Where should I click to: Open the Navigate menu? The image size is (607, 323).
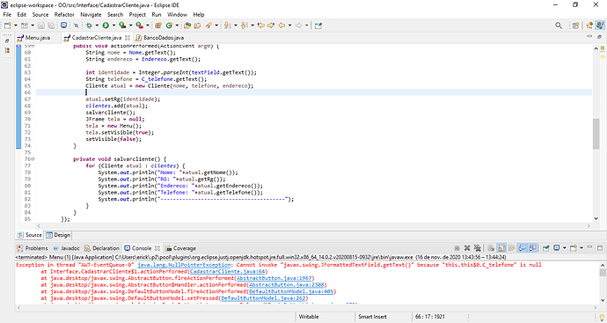click(91, 14)
